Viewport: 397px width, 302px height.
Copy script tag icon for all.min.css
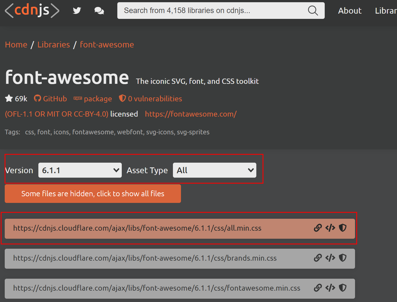point(330,228)
